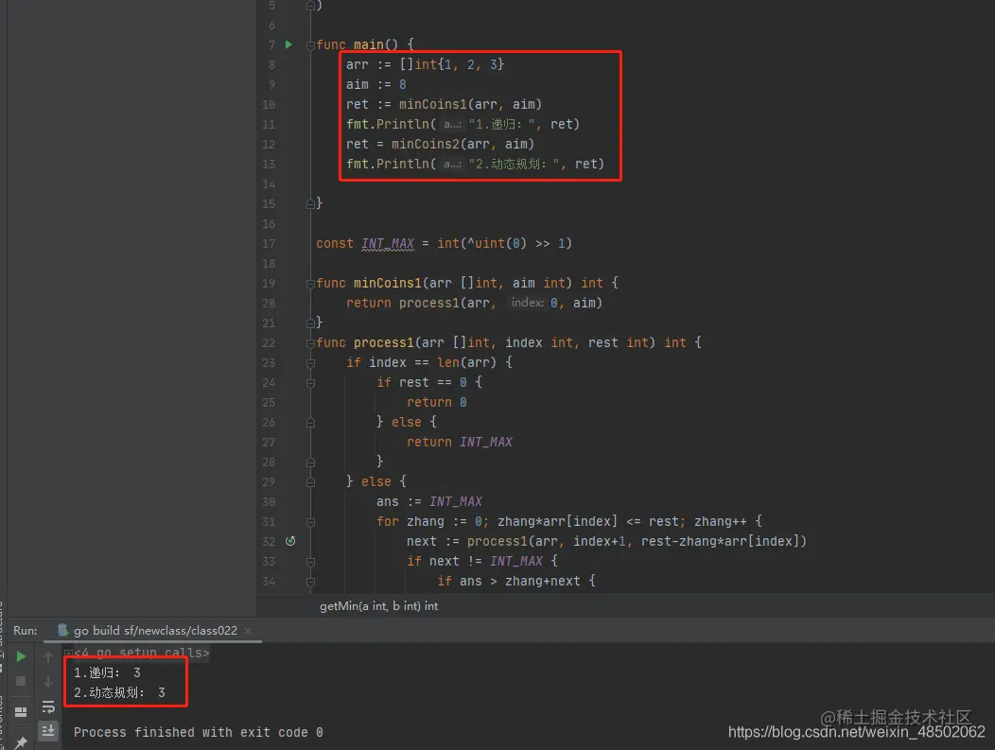Screen dimensions: 995x750
Task: Click the recursive call icon at line 32
Action: click(x=290, y=541)
